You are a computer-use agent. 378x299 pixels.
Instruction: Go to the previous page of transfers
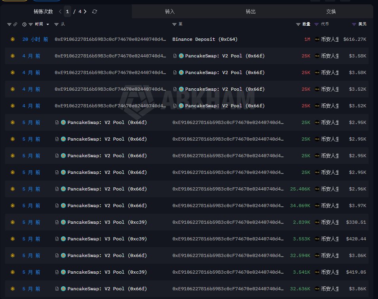[x=60, y=11]
